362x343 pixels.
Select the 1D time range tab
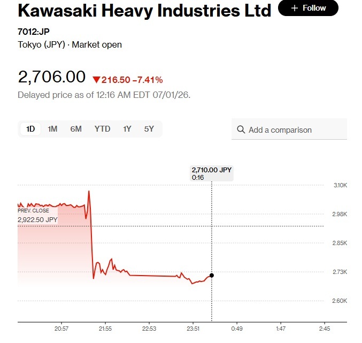30,129
